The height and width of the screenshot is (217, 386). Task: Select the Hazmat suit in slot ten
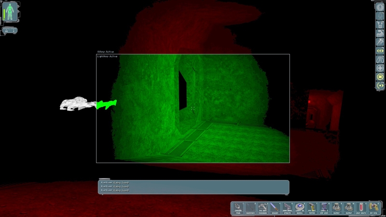pyautogui.click(x=348, y=208)
